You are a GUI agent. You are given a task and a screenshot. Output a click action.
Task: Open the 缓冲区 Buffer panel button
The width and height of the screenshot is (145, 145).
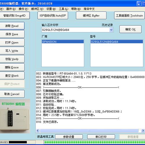point(91,15)
